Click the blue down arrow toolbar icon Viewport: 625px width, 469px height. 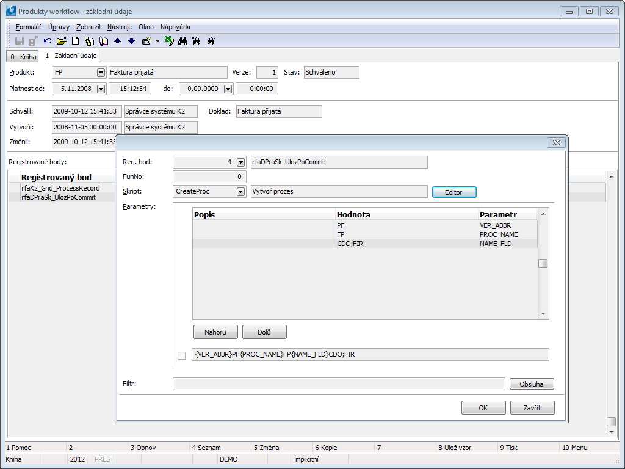pyautogui.click(x=131, y=41)
